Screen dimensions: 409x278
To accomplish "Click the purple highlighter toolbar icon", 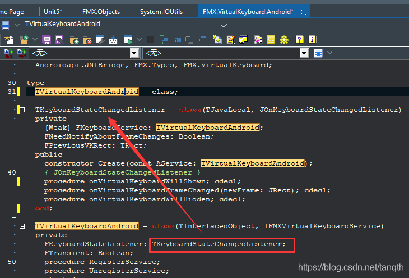I will [x=258, y=40].
